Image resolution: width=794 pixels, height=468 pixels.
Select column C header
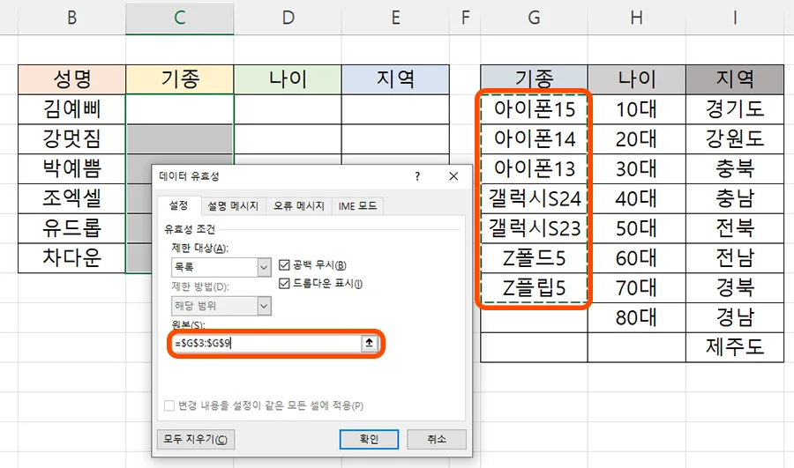[x=180, y=18]
